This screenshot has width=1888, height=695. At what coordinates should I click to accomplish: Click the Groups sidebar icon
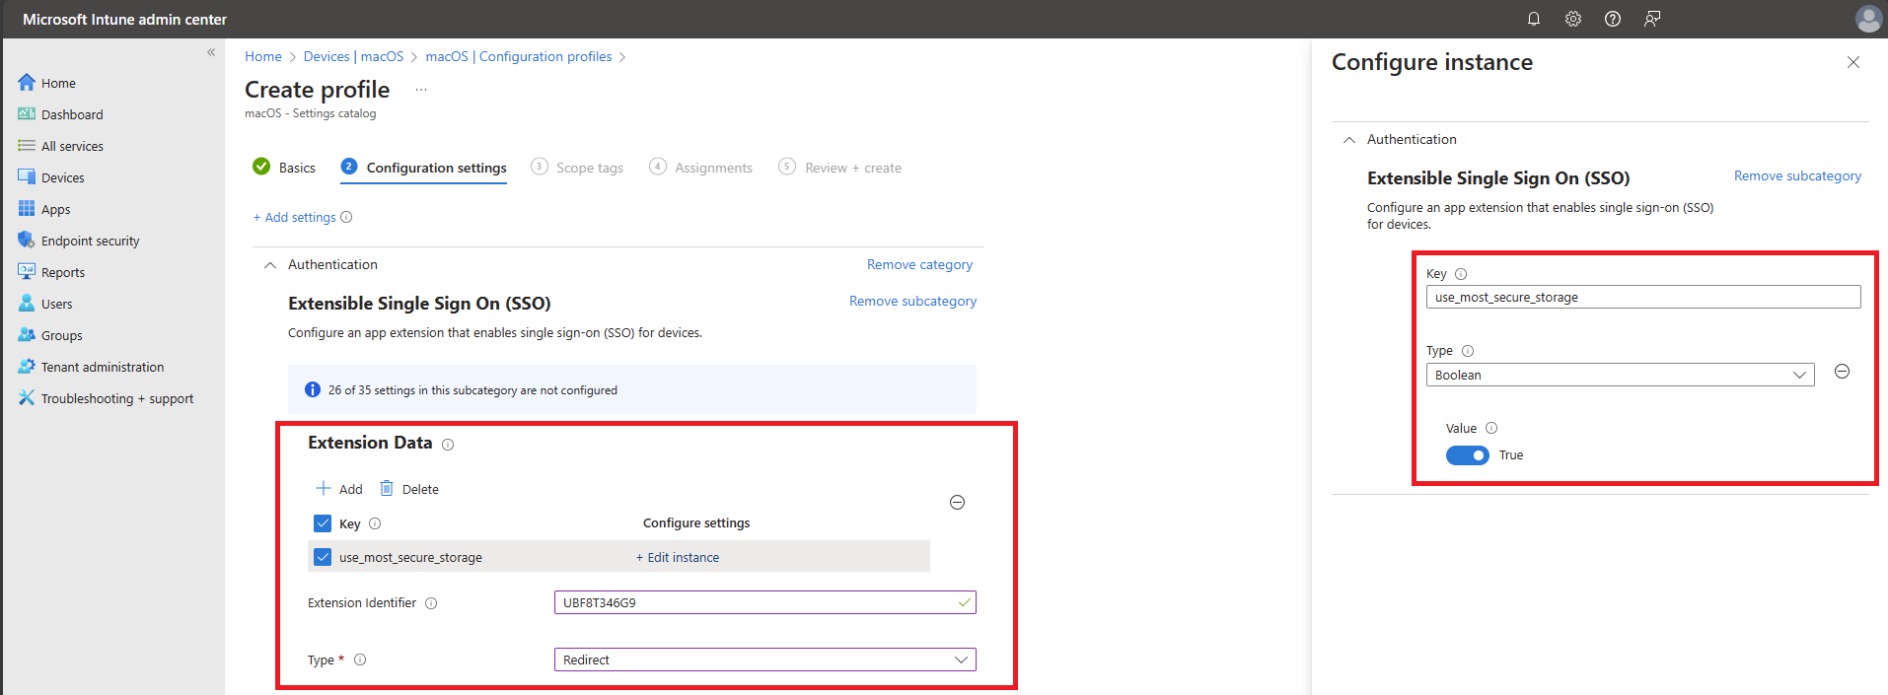[x=27, y=334]
